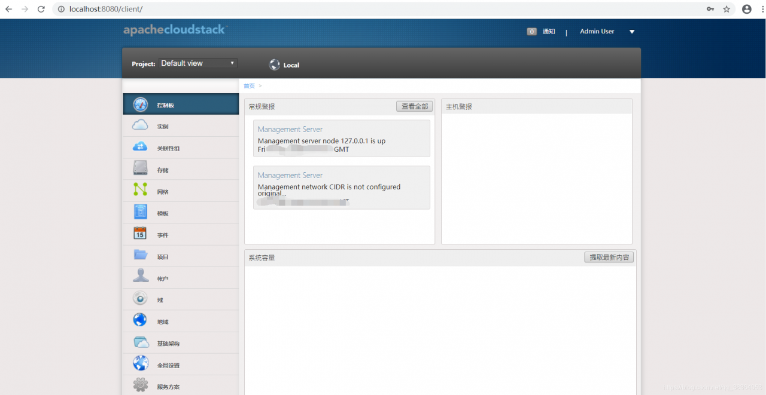The width and height of the screenshot is (766, 395).
Task: Open the 网络 network section
Action: (181, 191)
